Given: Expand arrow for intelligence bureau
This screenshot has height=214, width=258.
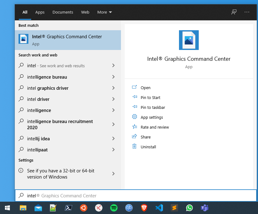Looking at the screenshot, I should pos(113,77).
